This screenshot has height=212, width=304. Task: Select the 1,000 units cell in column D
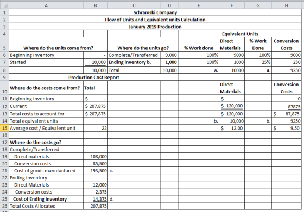[x=169, y=62]
